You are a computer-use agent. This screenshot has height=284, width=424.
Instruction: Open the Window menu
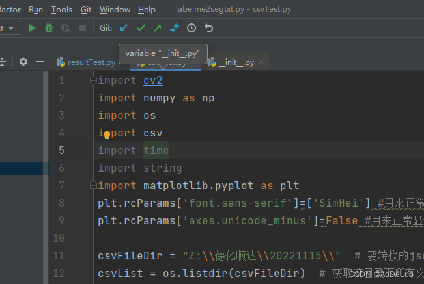[x=115, y=10]
